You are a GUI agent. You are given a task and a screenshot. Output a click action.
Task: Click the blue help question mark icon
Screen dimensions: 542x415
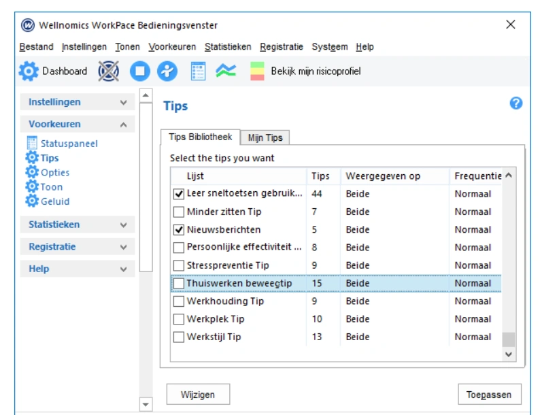[516, 103]
